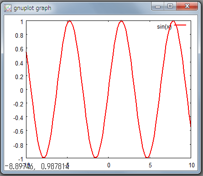Viewport: 203px width, 176px height.
Task: Click the y-axis label 0.2
Action: (x=19, y=77)
